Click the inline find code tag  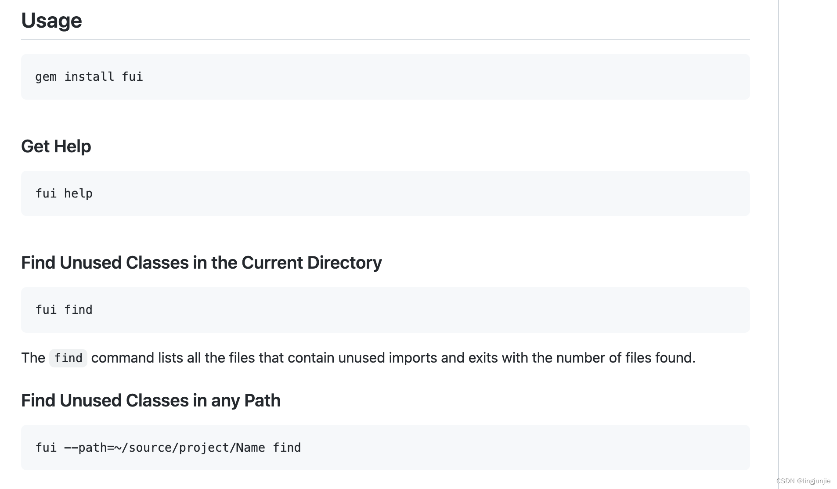68,358
